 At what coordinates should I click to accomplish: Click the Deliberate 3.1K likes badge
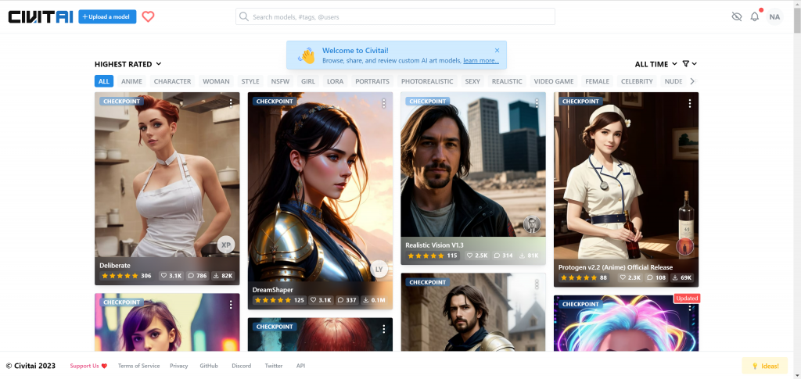[x=171, y=275]
